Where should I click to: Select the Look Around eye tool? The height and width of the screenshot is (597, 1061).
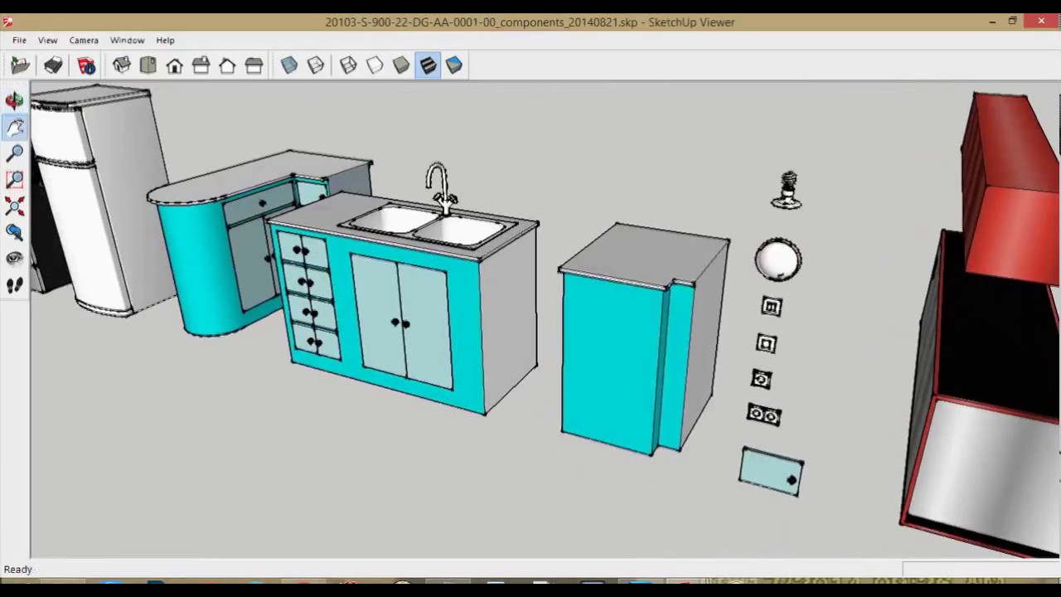[14, 259]
